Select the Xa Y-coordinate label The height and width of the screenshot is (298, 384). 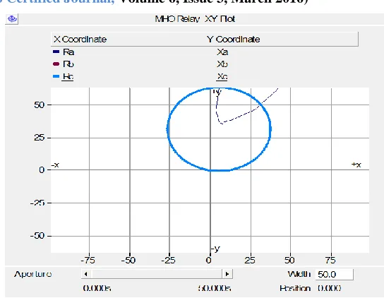222,52
